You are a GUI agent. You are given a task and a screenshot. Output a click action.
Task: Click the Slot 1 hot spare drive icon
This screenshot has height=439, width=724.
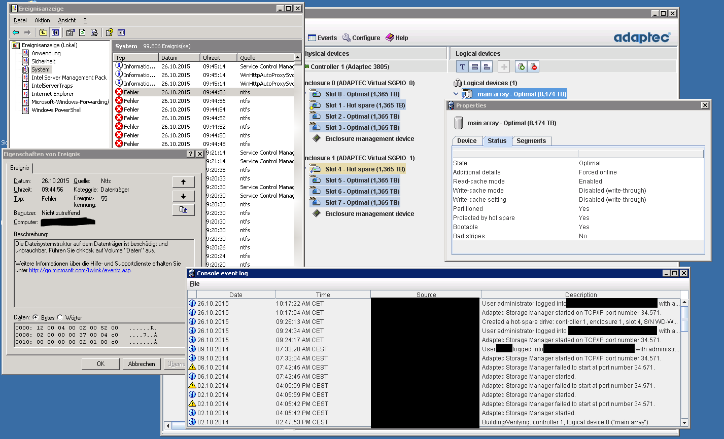coord(316,105)
